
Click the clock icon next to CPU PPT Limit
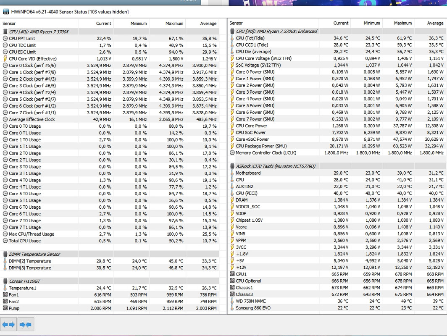(5, 38)
